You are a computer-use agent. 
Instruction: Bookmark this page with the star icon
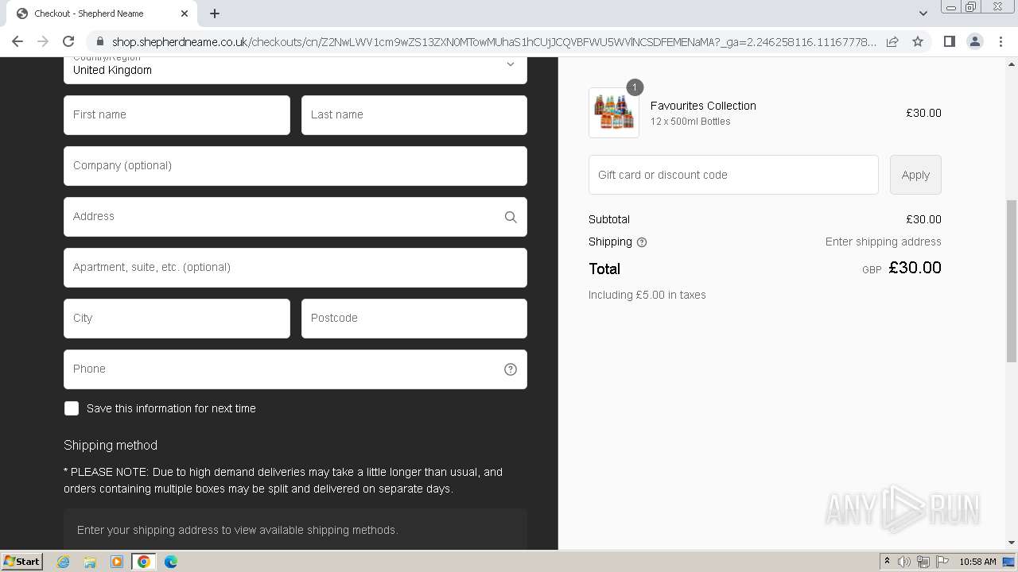(x=918, y=41)
